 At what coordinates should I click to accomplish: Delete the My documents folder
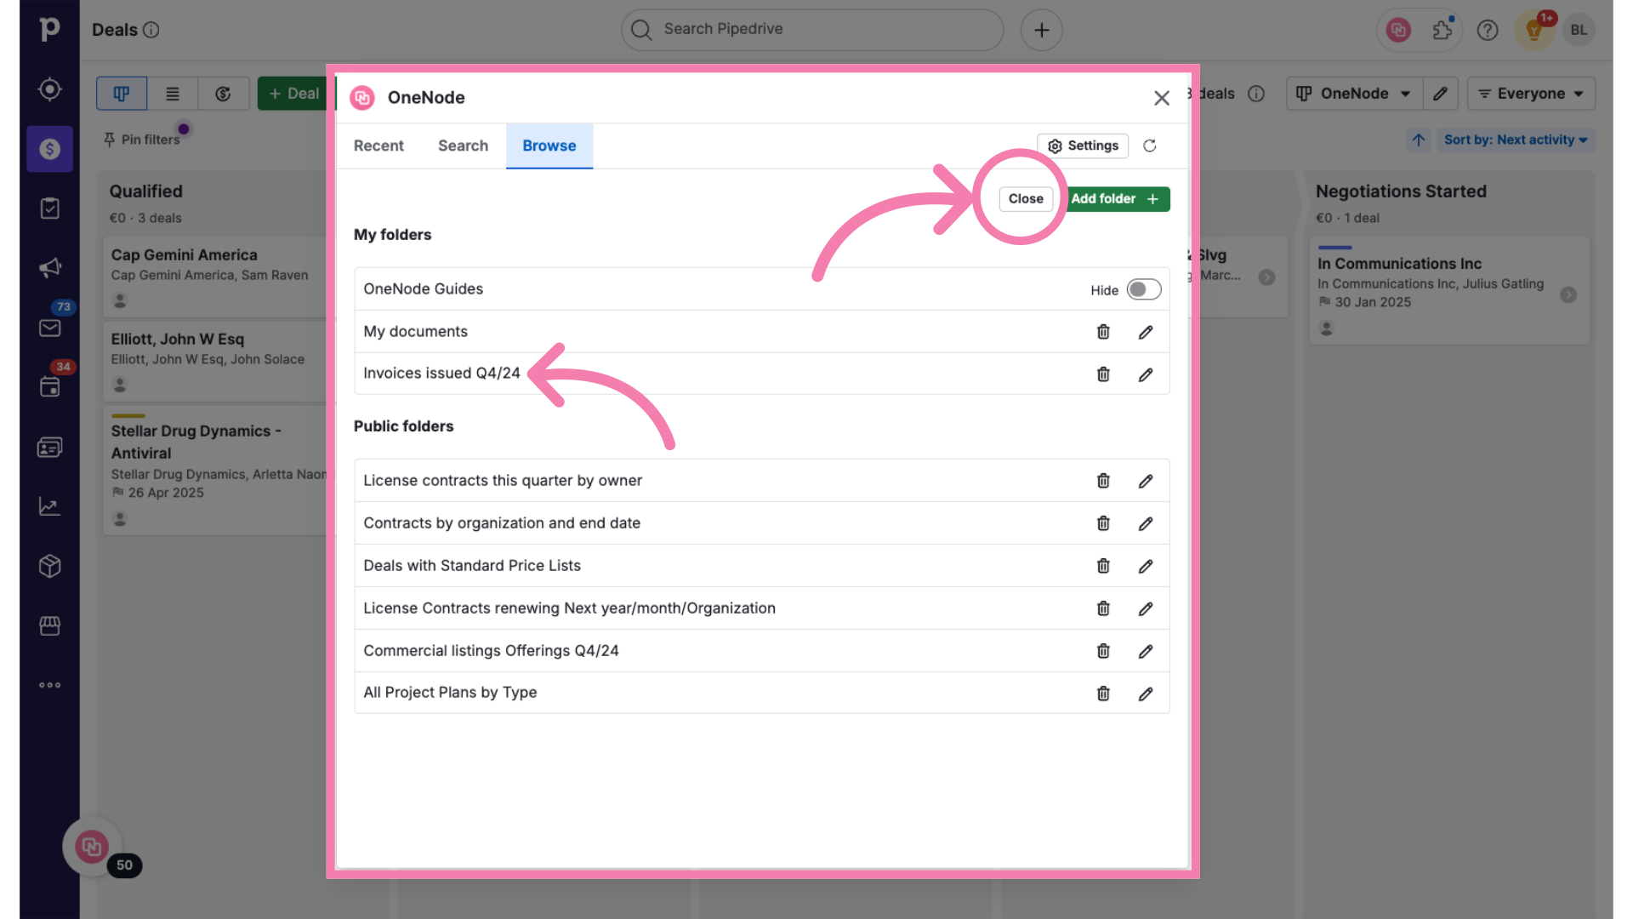tap(1103, 332)
